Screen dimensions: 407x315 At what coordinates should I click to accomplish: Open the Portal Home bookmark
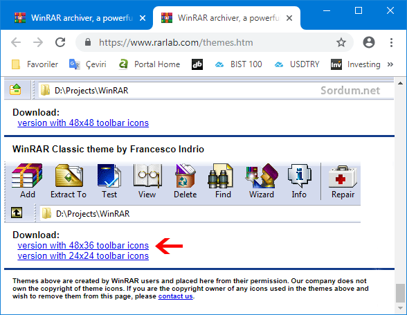(x=150, y=64)
